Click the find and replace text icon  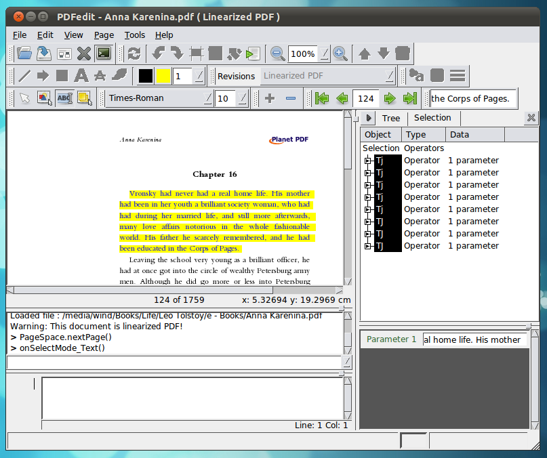coord(416,75)
